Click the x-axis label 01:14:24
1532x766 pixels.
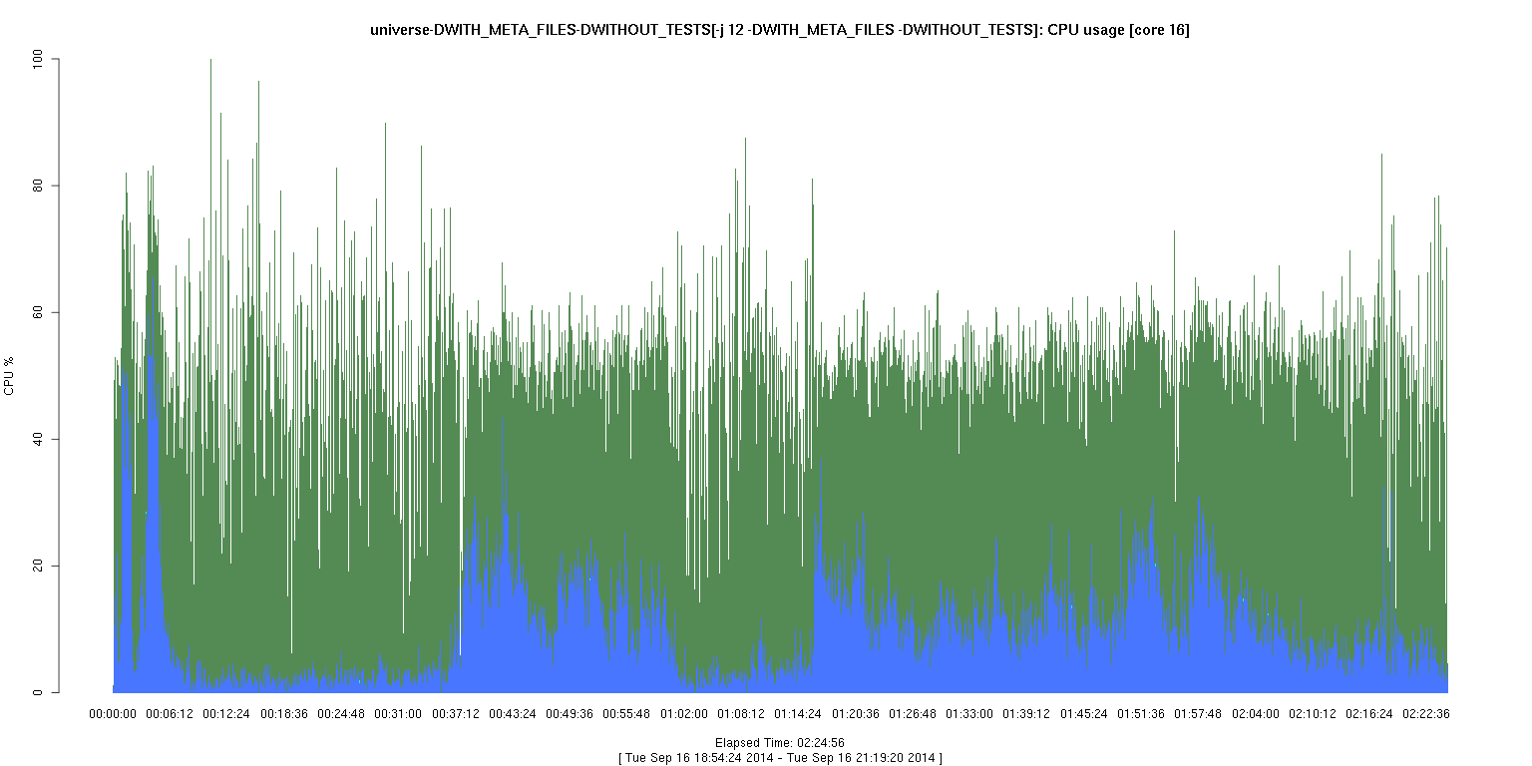798,714
